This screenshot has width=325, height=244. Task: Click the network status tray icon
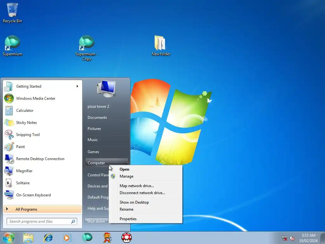(284, 238)
